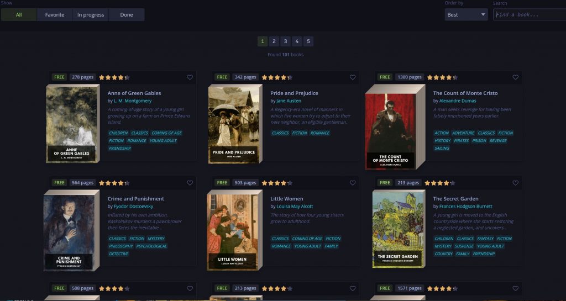
Task: Go to page 1
Action: point(263,41)
